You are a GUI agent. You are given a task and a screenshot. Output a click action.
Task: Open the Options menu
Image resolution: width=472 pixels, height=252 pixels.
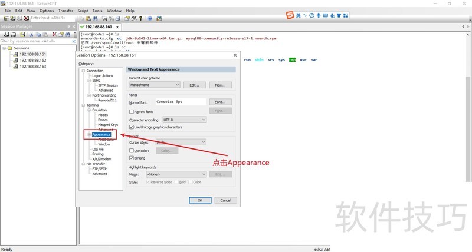[47, 11]
